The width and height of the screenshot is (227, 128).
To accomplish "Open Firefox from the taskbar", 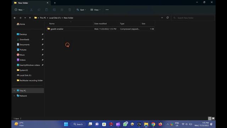I will (x=160, y=124).
